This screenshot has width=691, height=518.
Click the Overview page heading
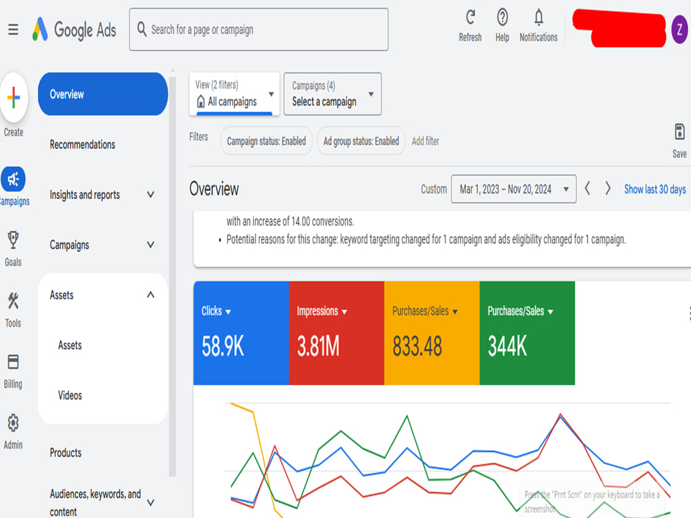214,189
